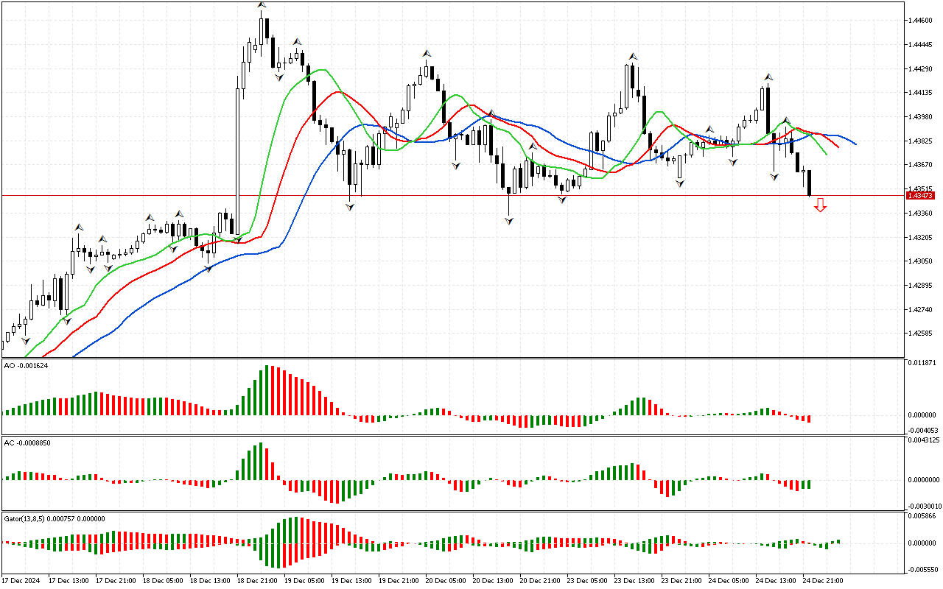The height and width of the screenshot is (589, 943).
Task: Select the horizontal current bid price line
Action: click(452, 195)
